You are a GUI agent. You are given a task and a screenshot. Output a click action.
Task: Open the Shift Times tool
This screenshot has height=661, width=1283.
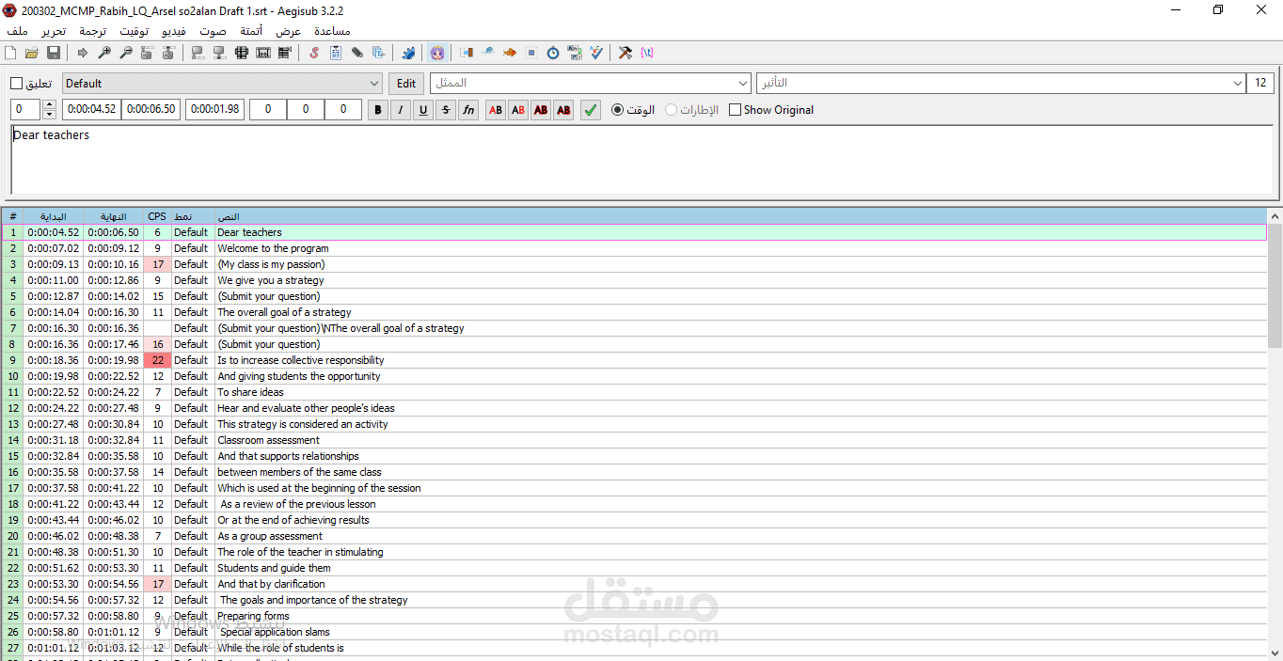pyautogui.click(x=467, y=53)
